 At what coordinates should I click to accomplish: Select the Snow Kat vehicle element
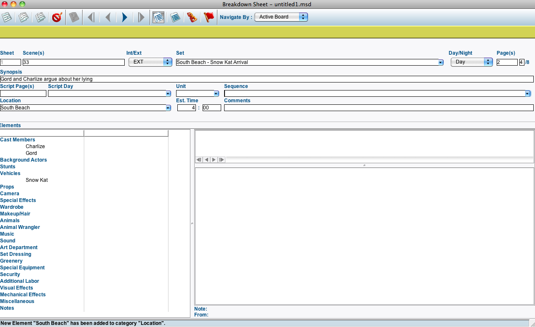click(x=37, y=180)
